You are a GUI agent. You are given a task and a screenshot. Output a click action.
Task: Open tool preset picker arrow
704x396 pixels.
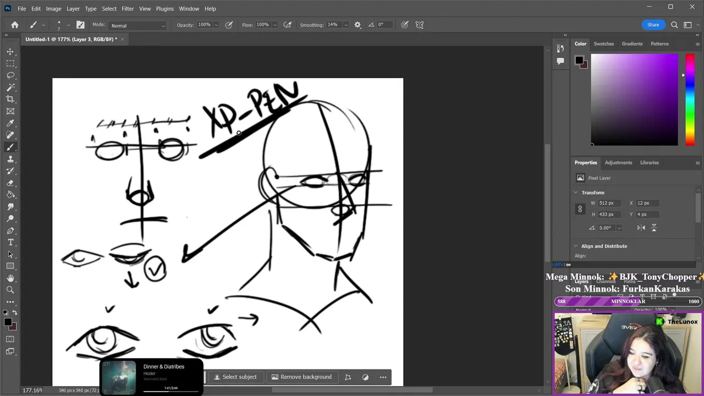pos(43,25)
